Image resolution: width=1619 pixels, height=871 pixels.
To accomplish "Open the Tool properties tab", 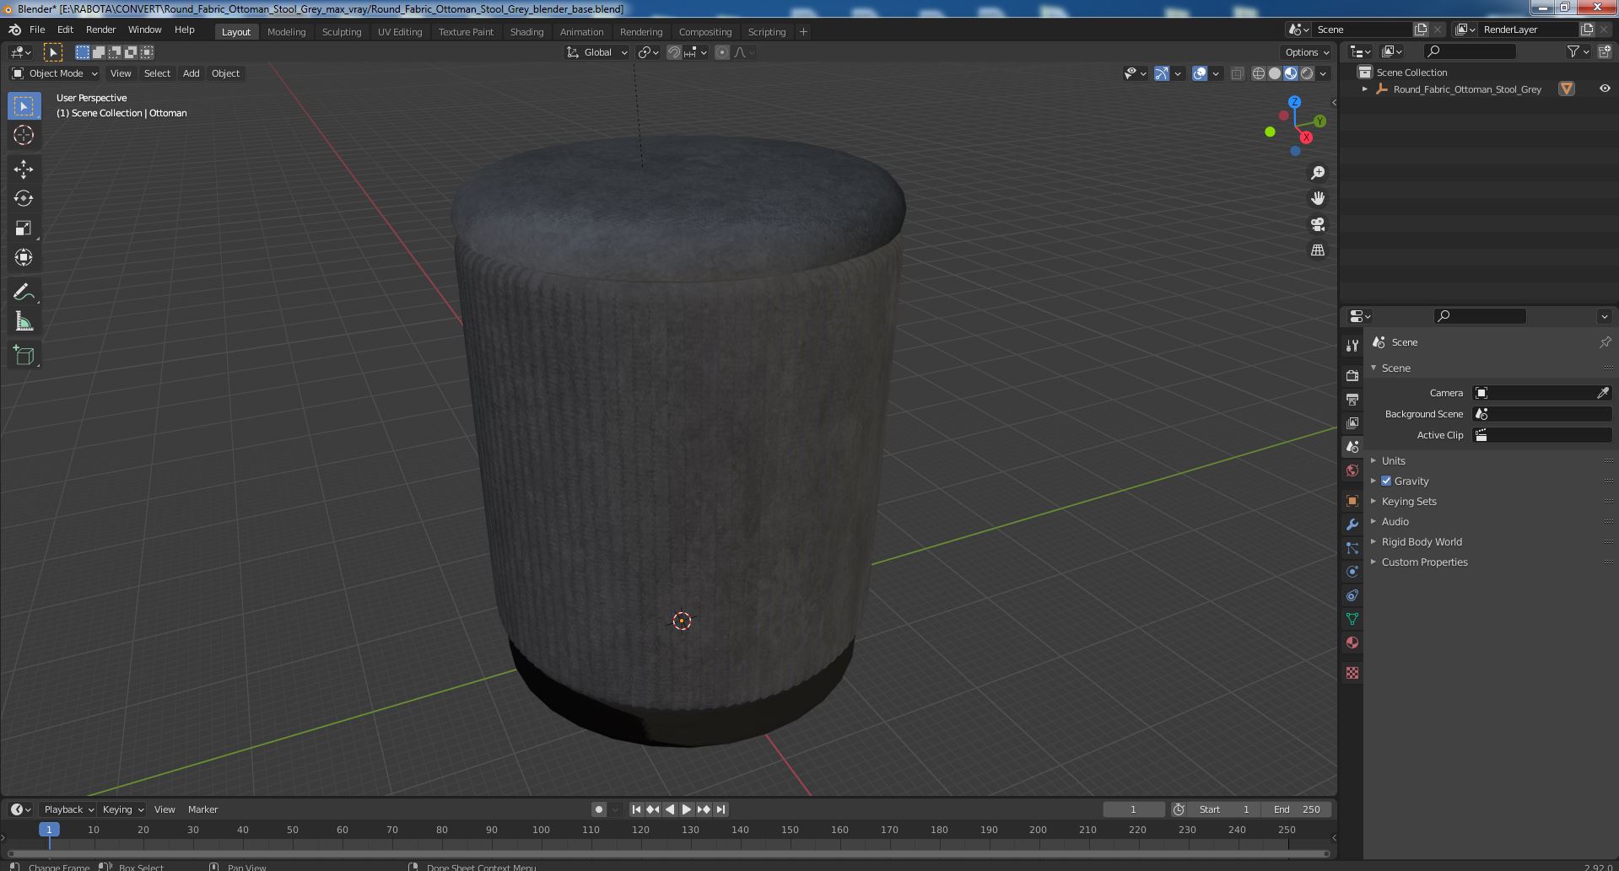I will [x=1352, y=345].
